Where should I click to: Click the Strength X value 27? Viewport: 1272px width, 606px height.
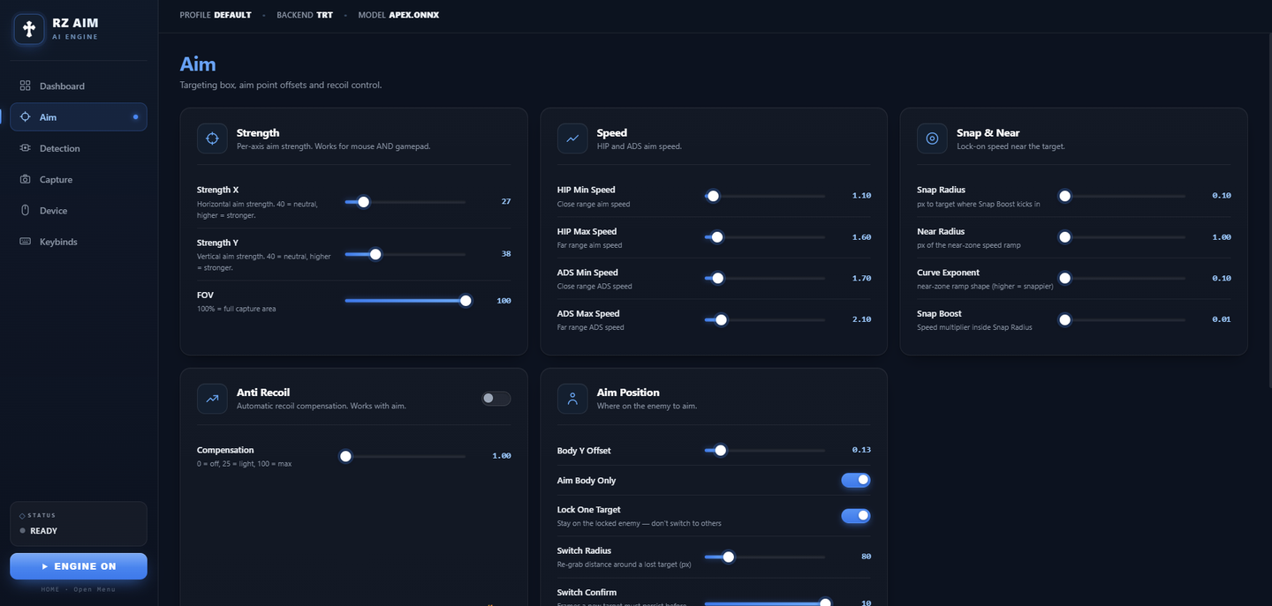tap(506, 202)
